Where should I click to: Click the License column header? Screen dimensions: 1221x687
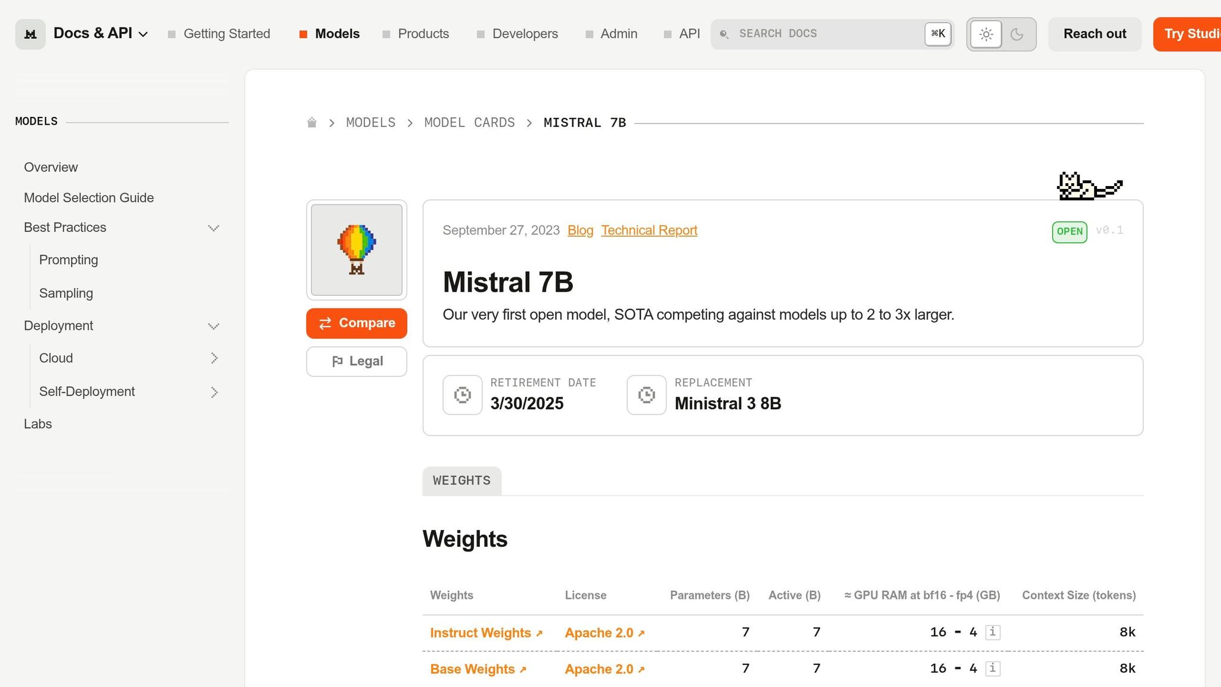coord(585,595)
